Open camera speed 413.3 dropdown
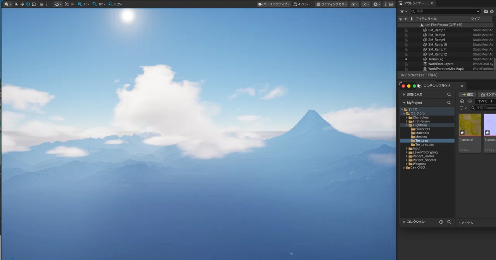This screenshot has width=496, height=260. 302,4
